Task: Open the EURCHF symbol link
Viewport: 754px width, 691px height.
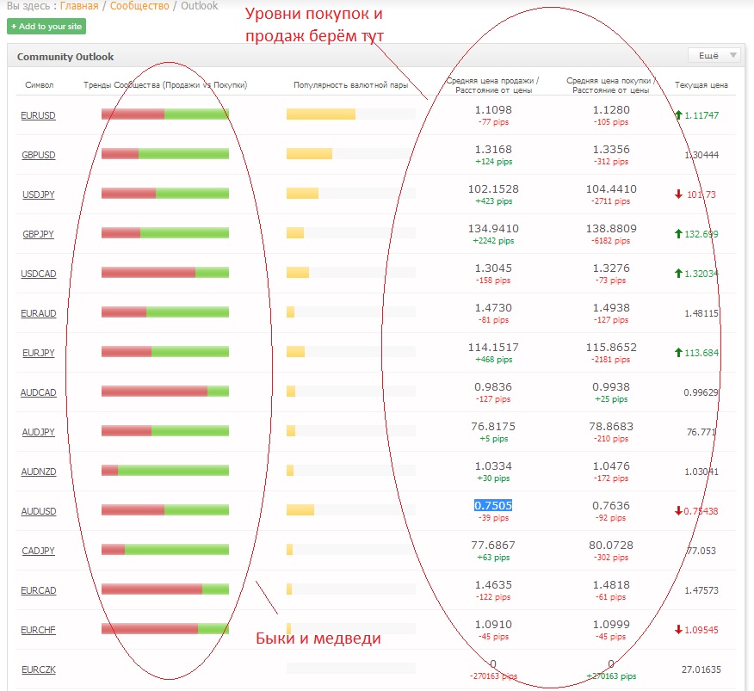Action: [39, 630]
